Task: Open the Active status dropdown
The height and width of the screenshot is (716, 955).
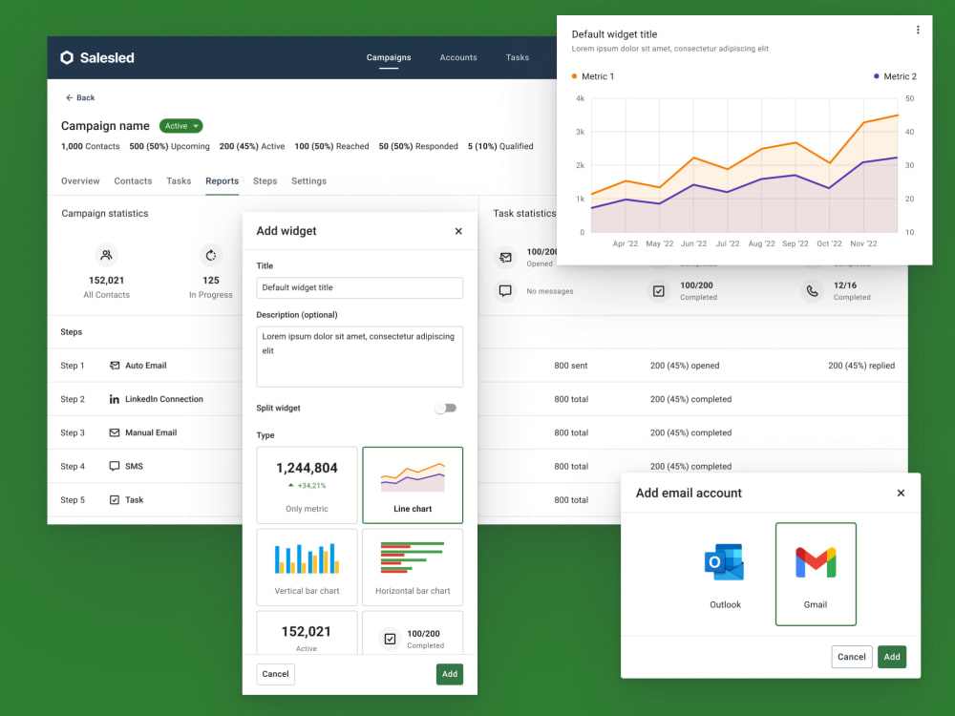Action: (x=180, y=126)
